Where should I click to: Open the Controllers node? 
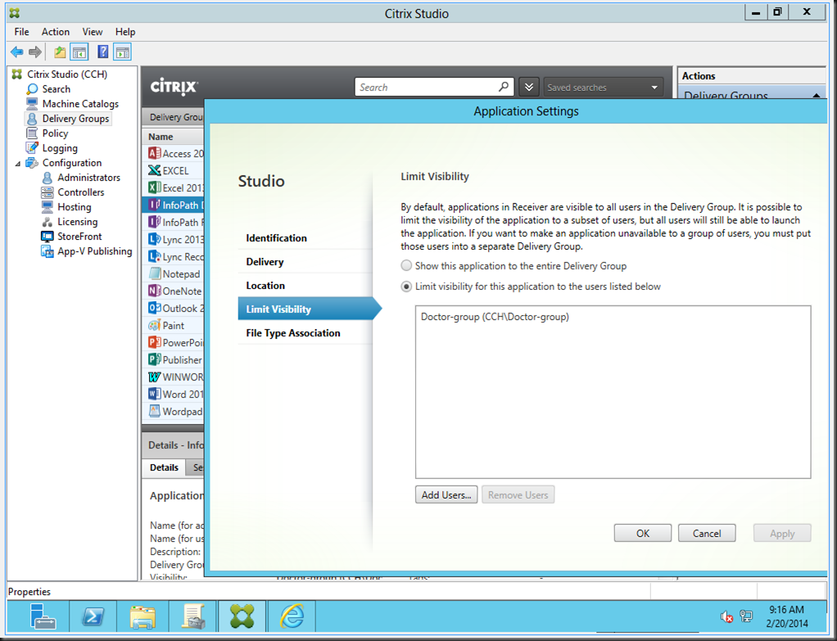coord(80,192)
